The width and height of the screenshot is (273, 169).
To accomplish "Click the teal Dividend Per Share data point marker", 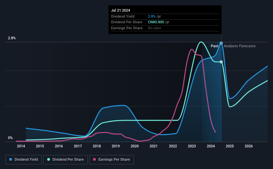I will pyautogui.click(x=221, y=62).
